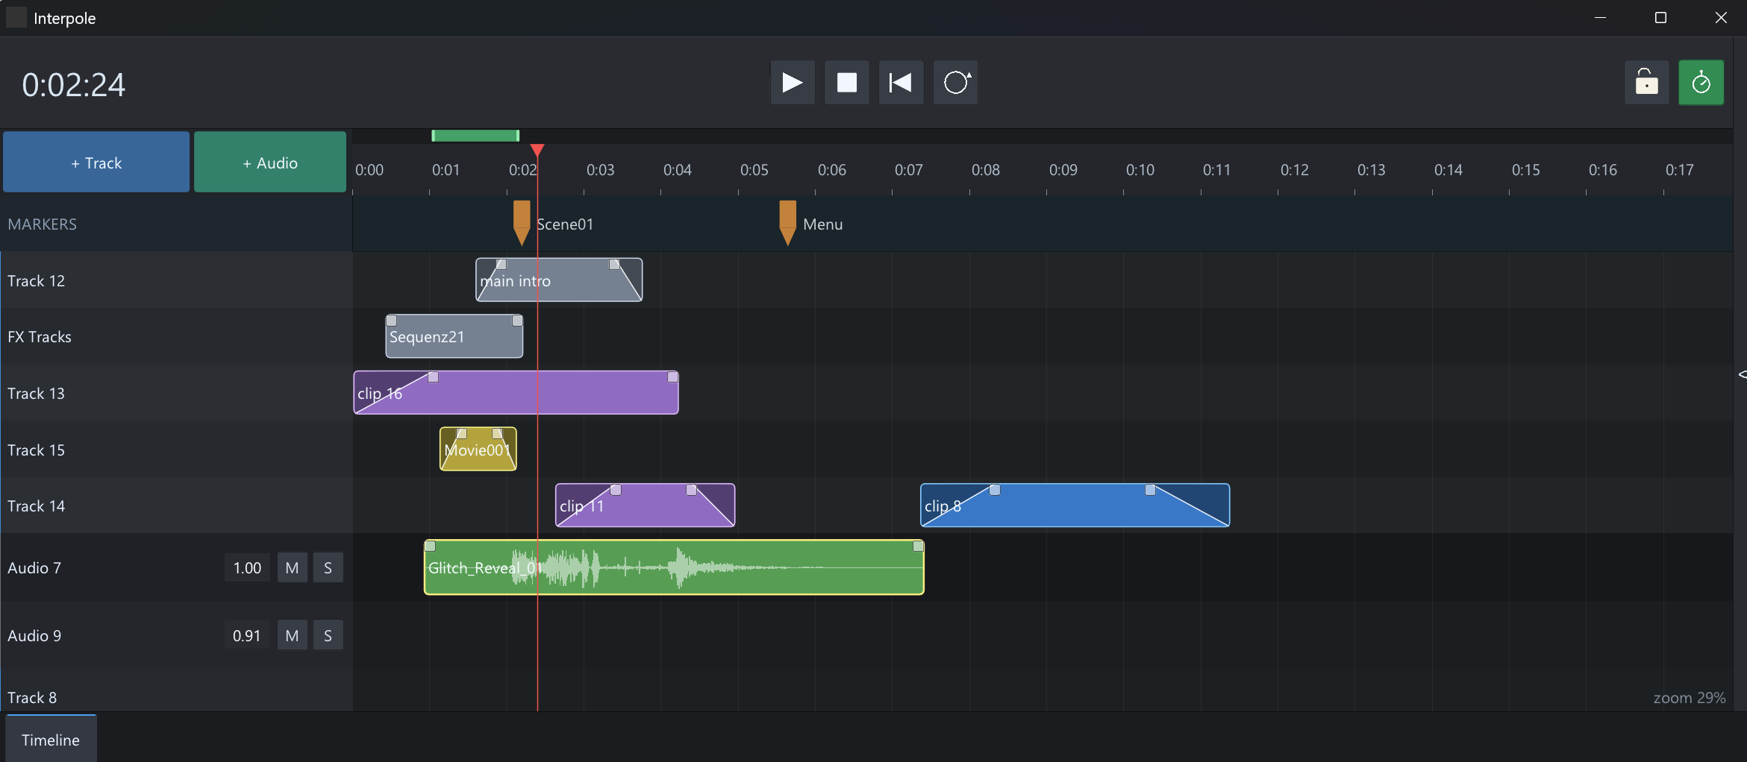Screen dimensions: 1747x762
Task: Click the 0:10 ruler time label
Action: click(x=1140, y=170)
